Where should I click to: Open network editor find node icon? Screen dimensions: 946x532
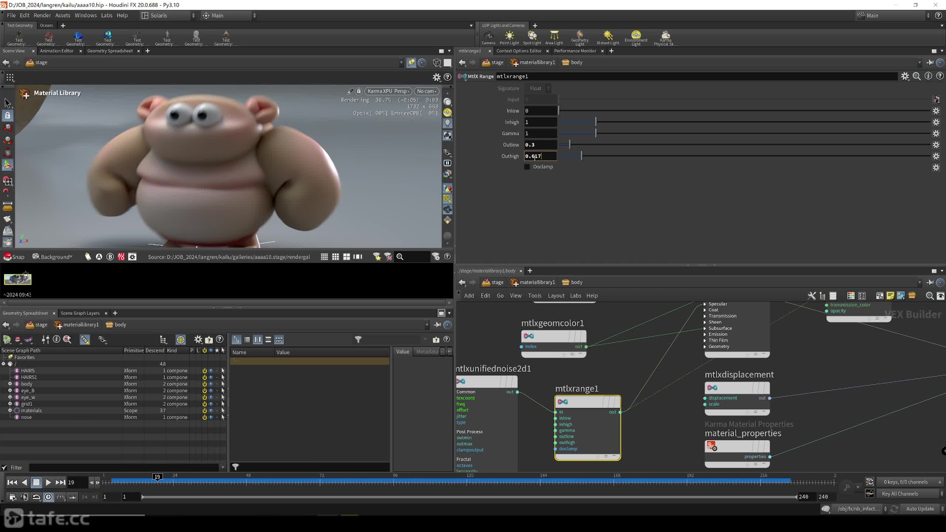pos(930,296)
